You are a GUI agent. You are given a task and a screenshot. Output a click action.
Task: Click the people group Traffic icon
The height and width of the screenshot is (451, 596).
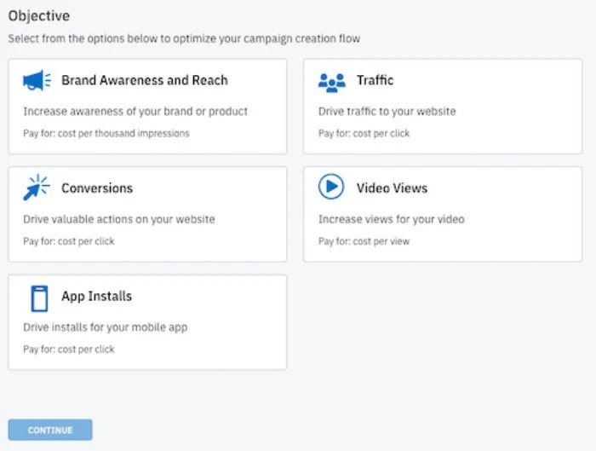pyautogui.click(x=332, y=81)
